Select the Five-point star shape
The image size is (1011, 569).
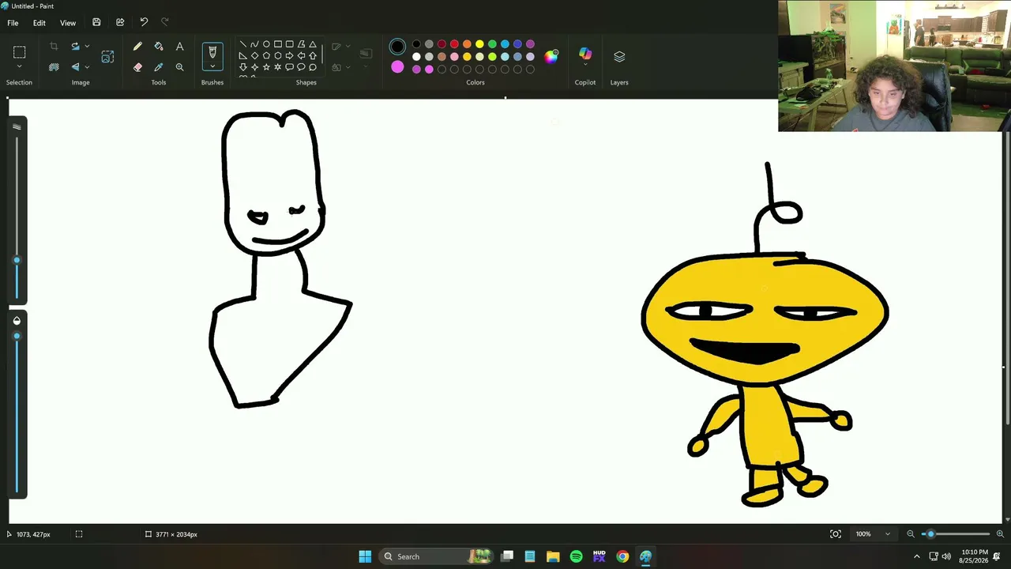point(266,67)
